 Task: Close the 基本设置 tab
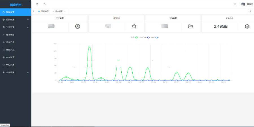click(65, 11)
